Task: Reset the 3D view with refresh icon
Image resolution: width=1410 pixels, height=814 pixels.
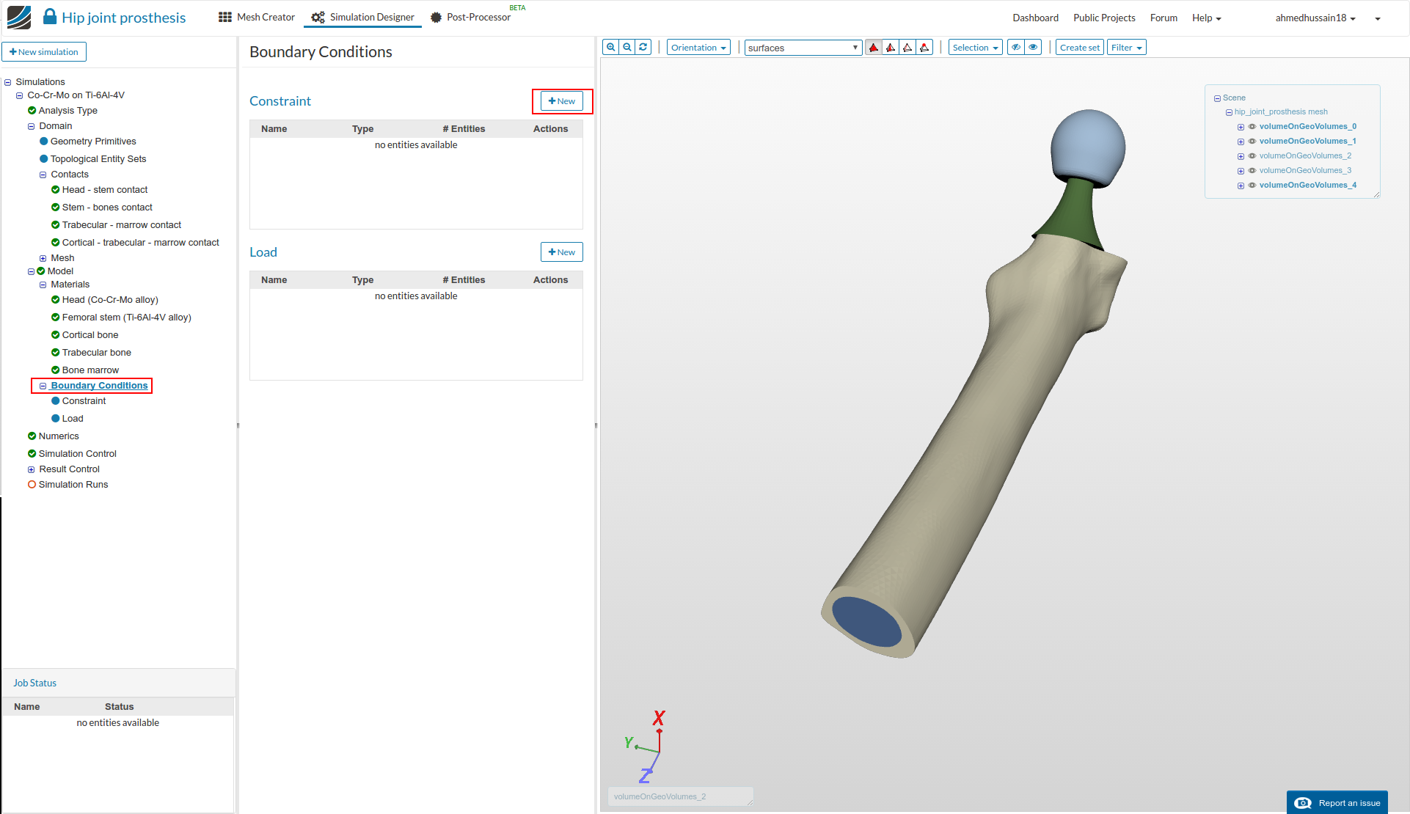Action: (643, 48)
